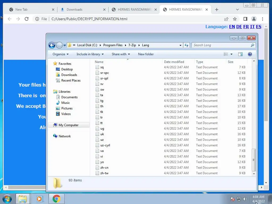Open the Share with dropdown
Viewport: 272px width, 204px height.
pos(121,54)
